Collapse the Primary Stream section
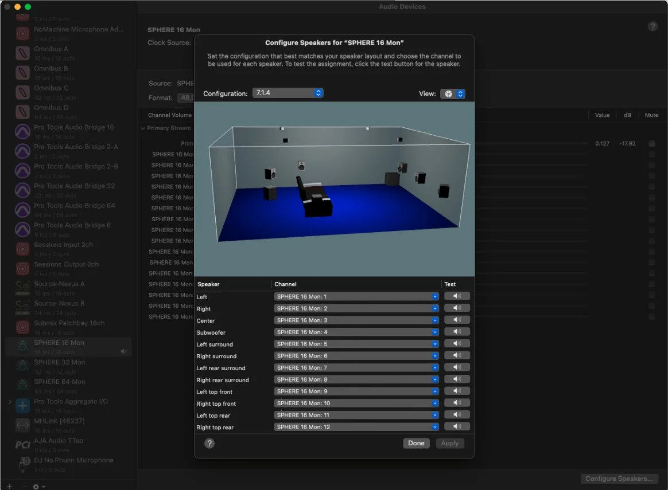The height and width of the screenshot is (490, 668). tap(143, 128)
